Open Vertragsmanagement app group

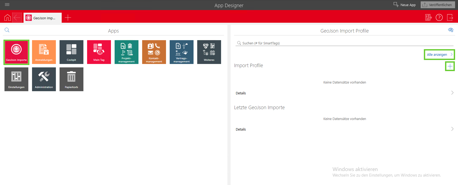pos(182,52)
